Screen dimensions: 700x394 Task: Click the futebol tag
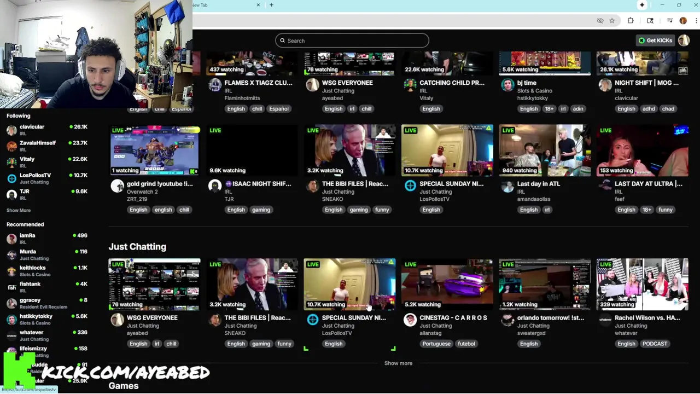click(466, 344)
